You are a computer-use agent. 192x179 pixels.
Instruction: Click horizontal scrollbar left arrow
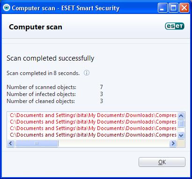11,143
